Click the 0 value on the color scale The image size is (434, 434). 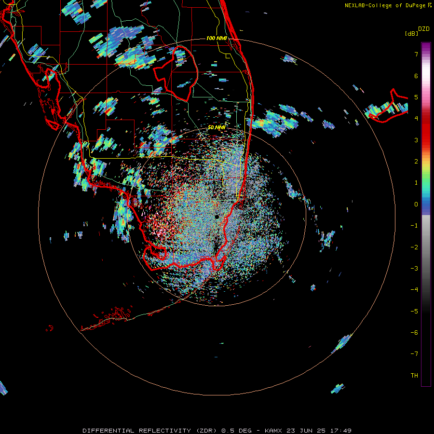(x=416, y=204)
